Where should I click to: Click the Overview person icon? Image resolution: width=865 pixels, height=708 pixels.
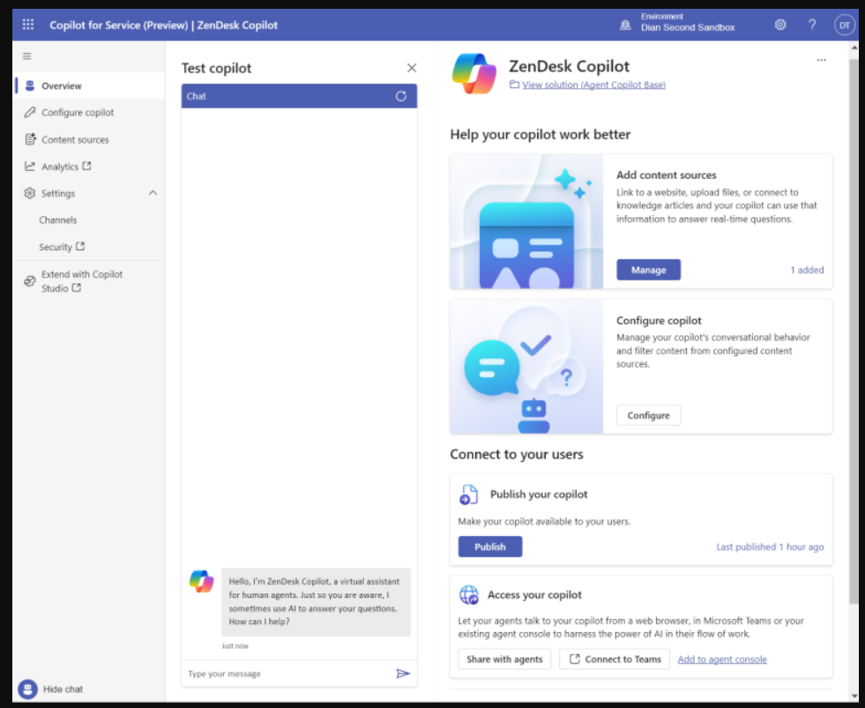30,86
